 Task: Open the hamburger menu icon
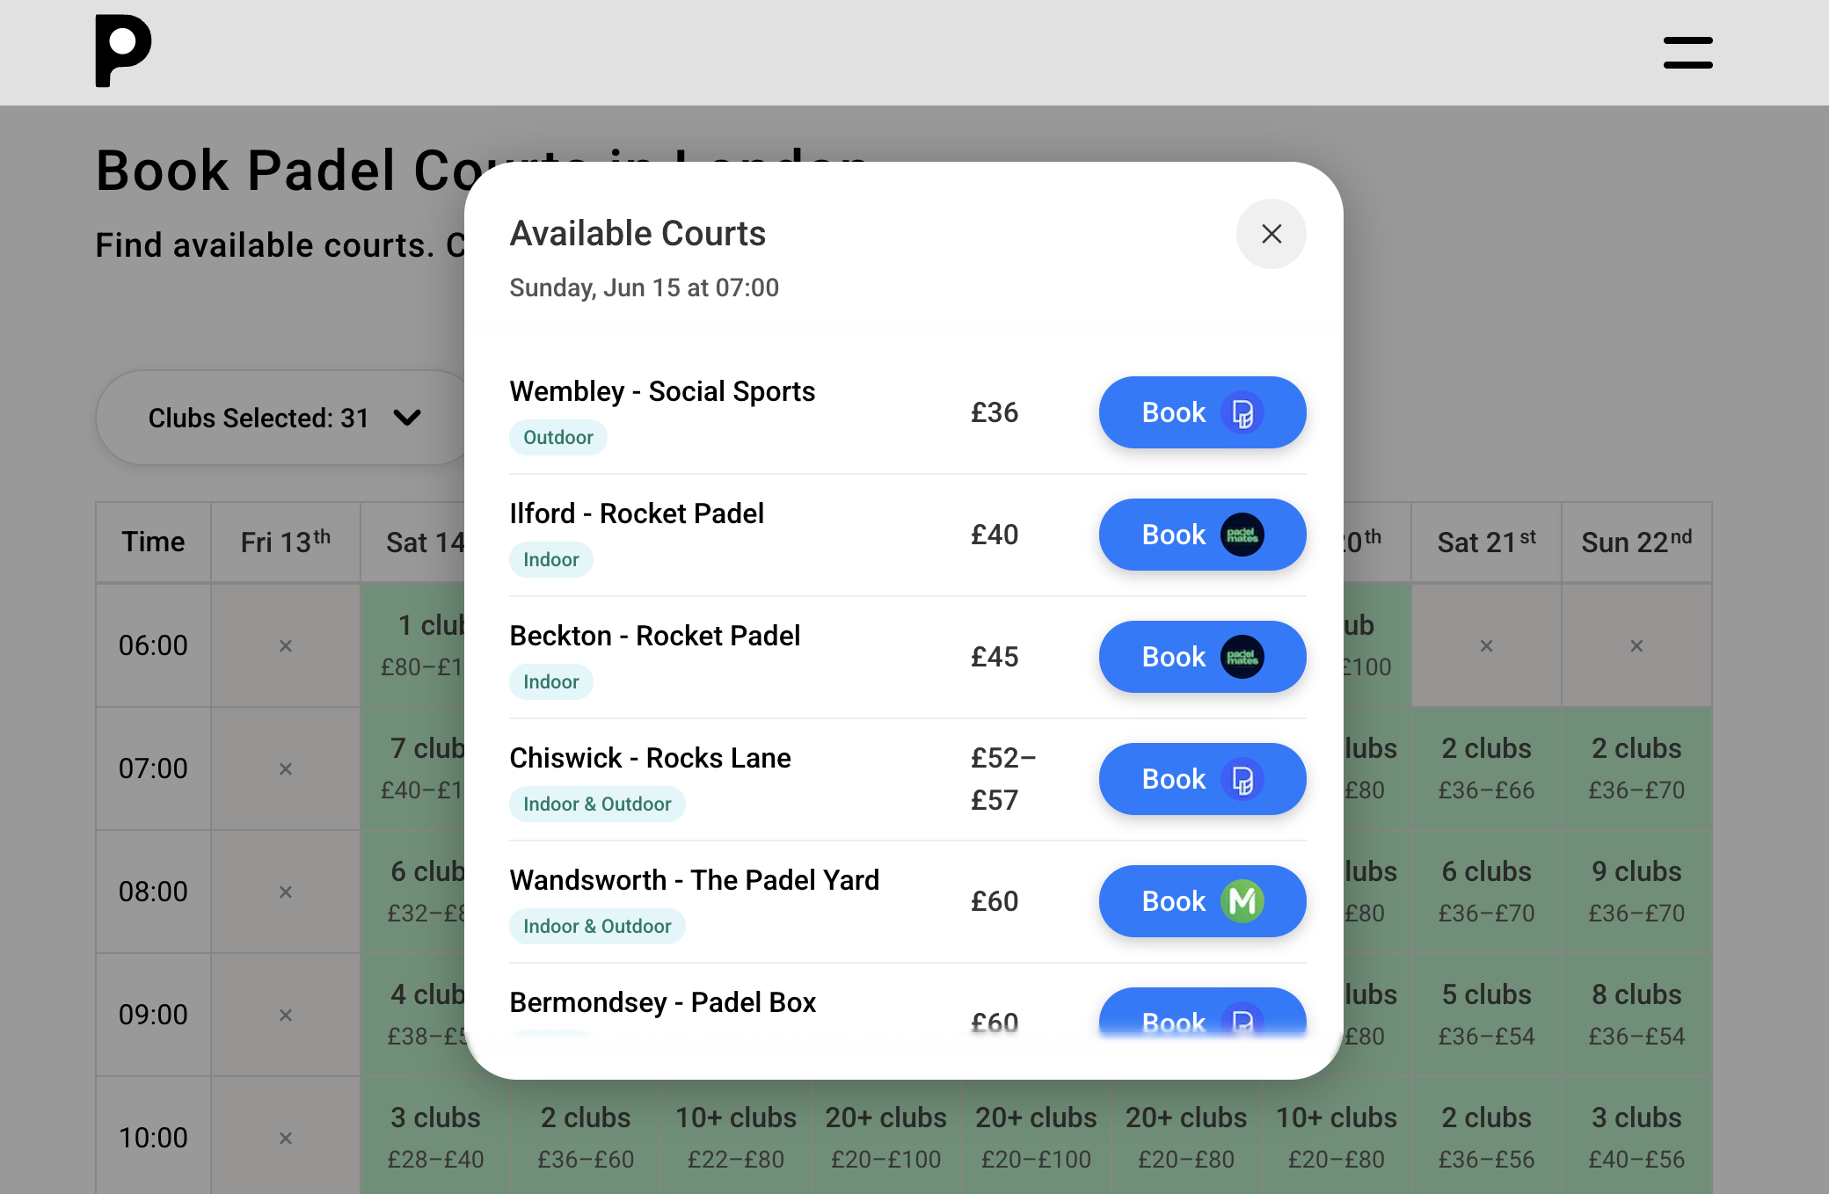(x=1687, y=53)
